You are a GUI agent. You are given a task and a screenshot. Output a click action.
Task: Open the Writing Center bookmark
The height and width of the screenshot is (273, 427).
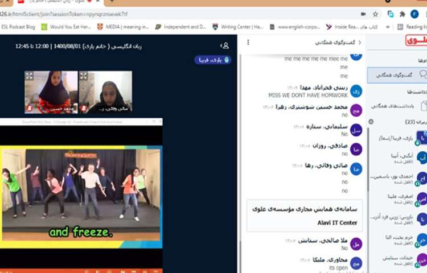click(238, 27)
